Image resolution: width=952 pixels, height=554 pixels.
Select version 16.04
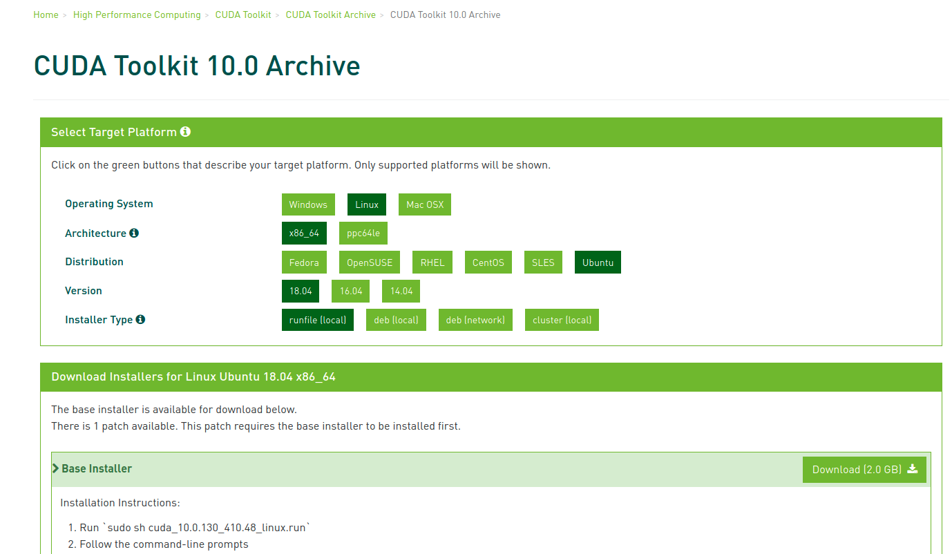pyautogui.click(x=351, y=292)
